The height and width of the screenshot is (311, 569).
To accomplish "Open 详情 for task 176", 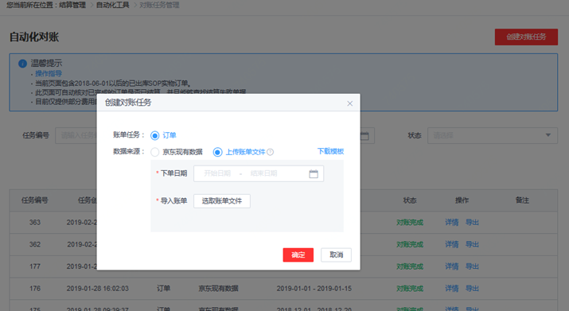I will (x=452, y=289).
